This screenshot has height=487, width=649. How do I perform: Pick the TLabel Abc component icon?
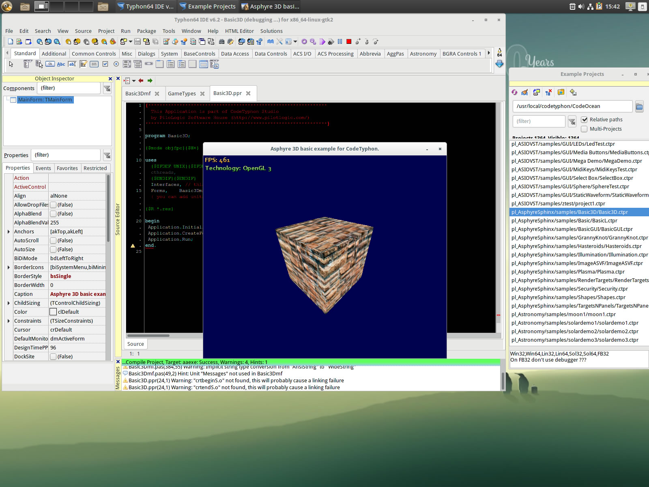point(61,64)
